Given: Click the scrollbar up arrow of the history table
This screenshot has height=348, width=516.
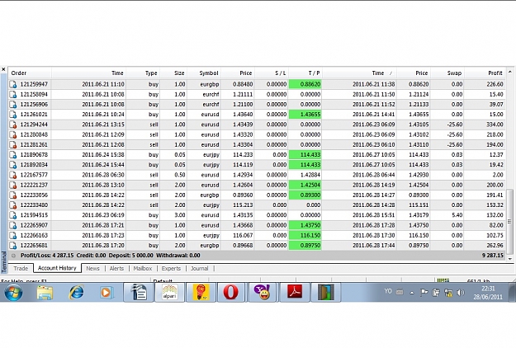Looking at the screenshot, I should 509,72.
